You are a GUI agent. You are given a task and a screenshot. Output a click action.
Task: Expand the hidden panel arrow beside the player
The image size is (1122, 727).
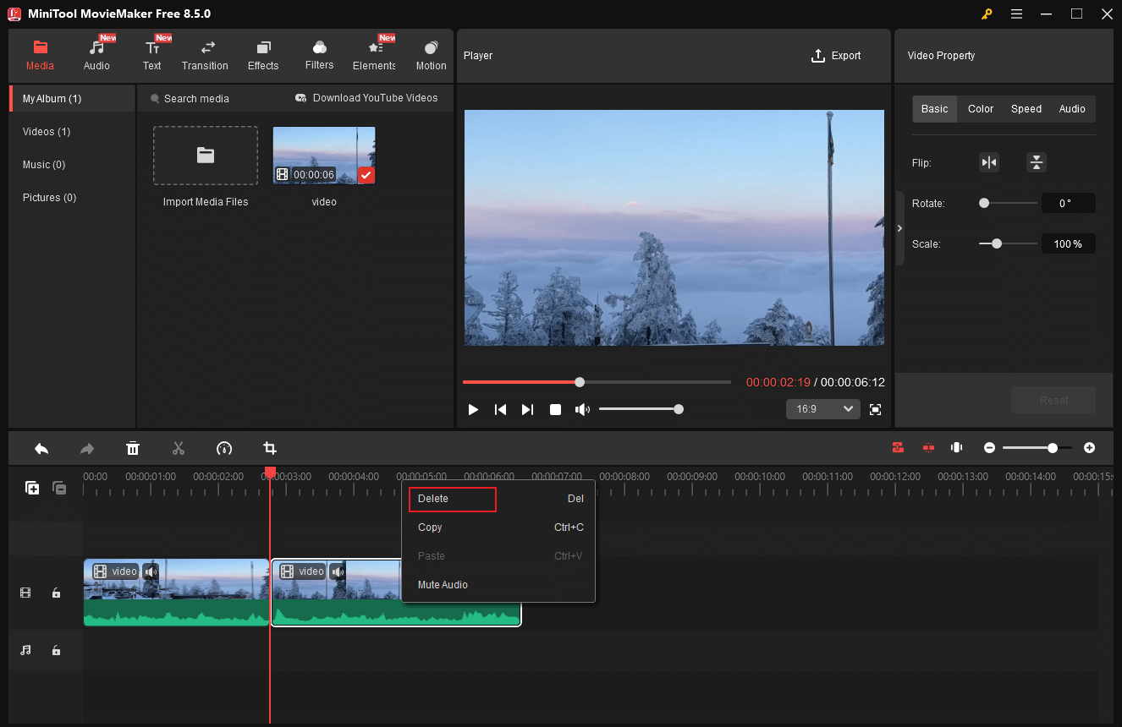[899, 227]
